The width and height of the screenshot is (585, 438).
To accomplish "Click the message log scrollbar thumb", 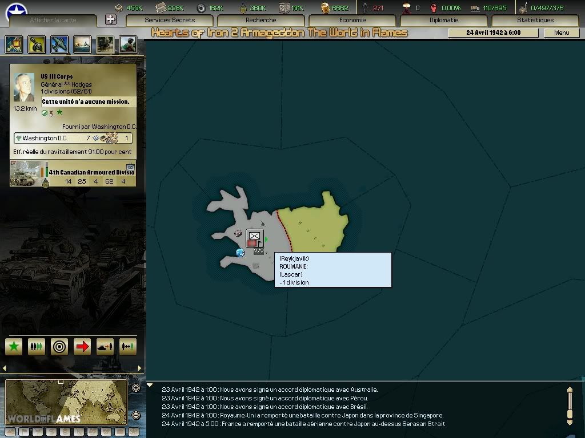I will [570, 414].
